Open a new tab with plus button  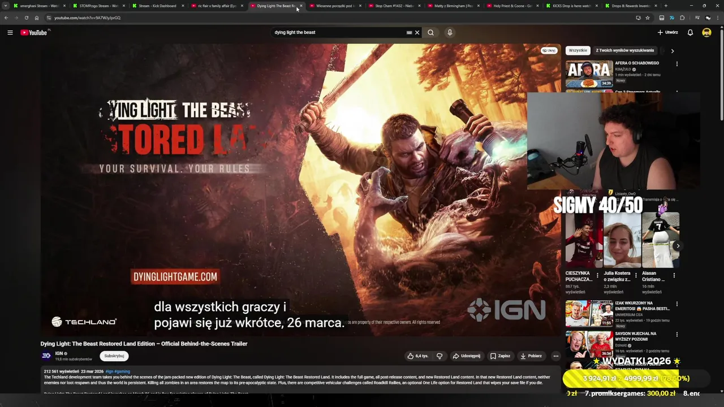pyautogui.click(x=665, y=6)
